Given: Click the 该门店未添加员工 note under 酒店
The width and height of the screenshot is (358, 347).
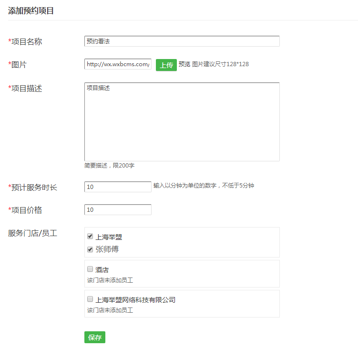Looking at the screenshot, I should (x=110, y=280).
